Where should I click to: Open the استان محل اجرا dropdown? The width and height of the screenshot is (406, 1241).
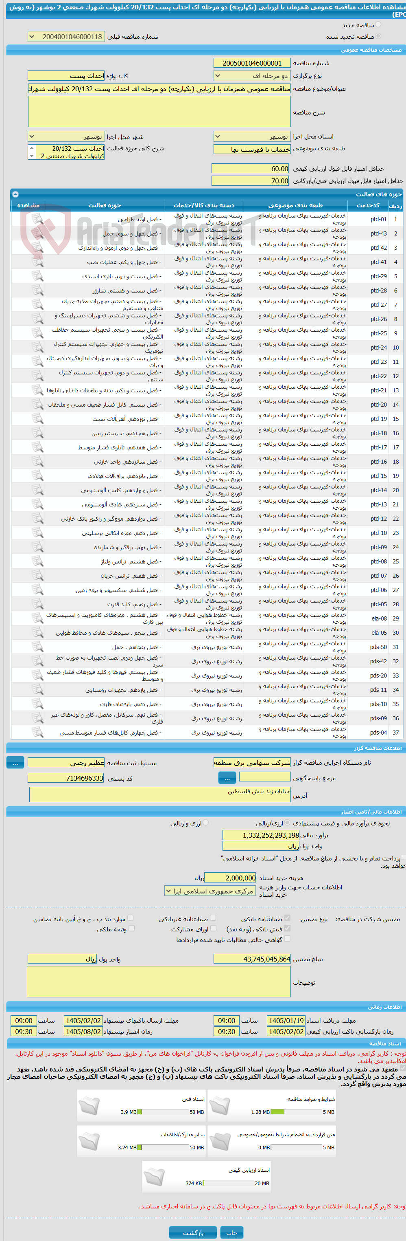[x=251, y=136]
